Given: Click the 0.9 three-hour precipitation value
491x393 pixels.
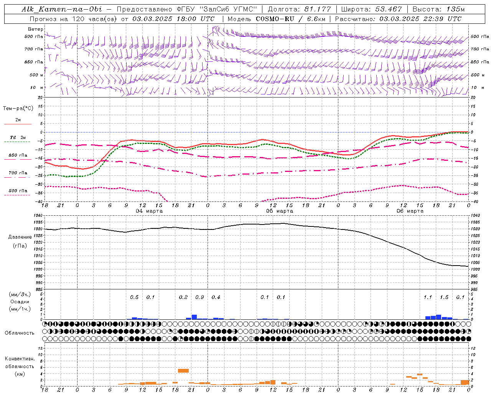Looking at the screenshot, I should 199,297.
